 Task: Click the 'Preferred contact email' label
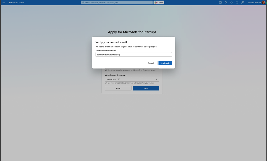(x=106, y=50)
